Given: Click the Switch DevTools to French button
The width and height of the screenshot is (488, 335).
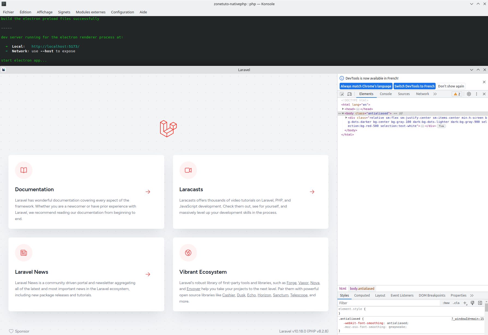Looking at the screenshot, I should (x=414, y=86).
